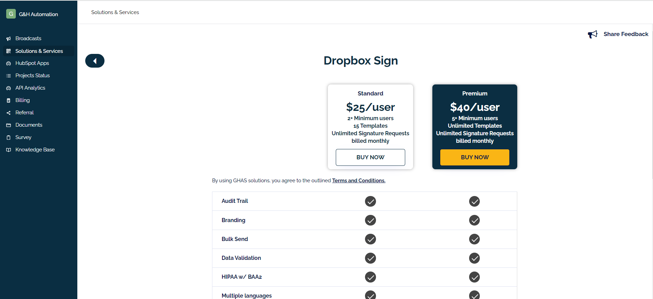The width and height of the screenshot is (653, 299).
Task: Open the API Analytics menu item
Action: 30,88
